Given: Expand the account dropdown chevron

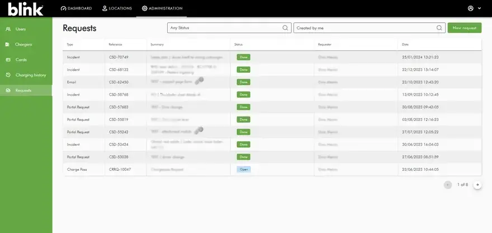Looking at the screenshot, I should click(x=479, y=8).
